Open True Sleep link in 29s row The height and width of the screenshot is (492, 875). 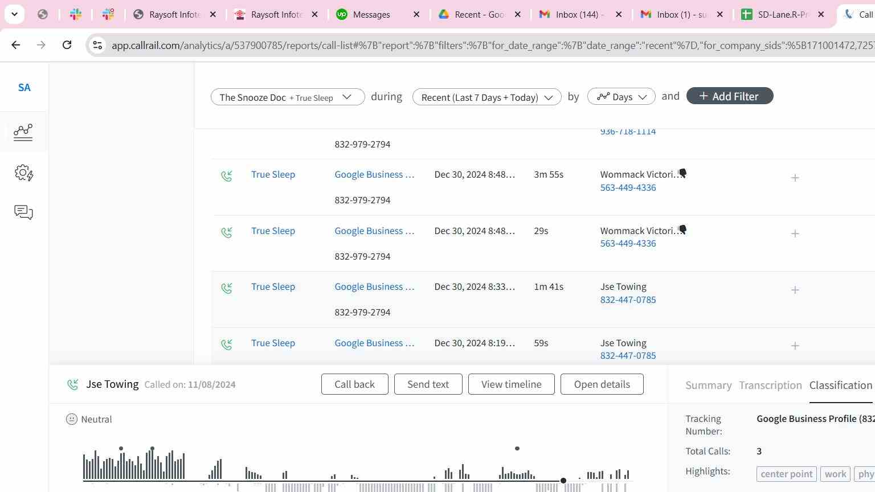pyautogui.click(x=273, y=231)
